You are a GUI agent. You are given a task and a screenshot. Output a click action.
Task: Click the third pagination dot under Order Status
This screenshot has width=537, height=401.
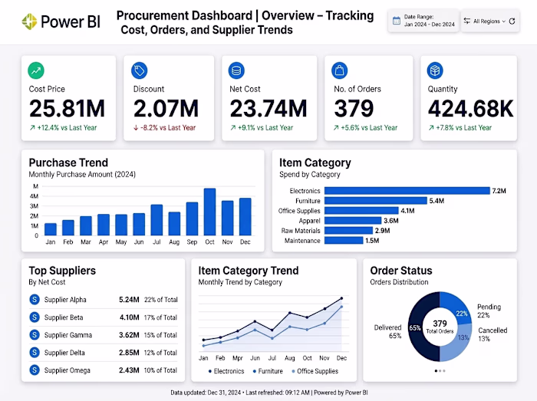coord(444,371)
